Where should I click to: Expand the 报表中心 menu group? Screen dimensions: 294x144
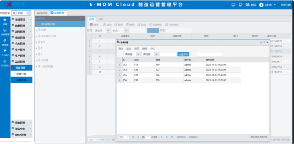(x=21, y=129)
